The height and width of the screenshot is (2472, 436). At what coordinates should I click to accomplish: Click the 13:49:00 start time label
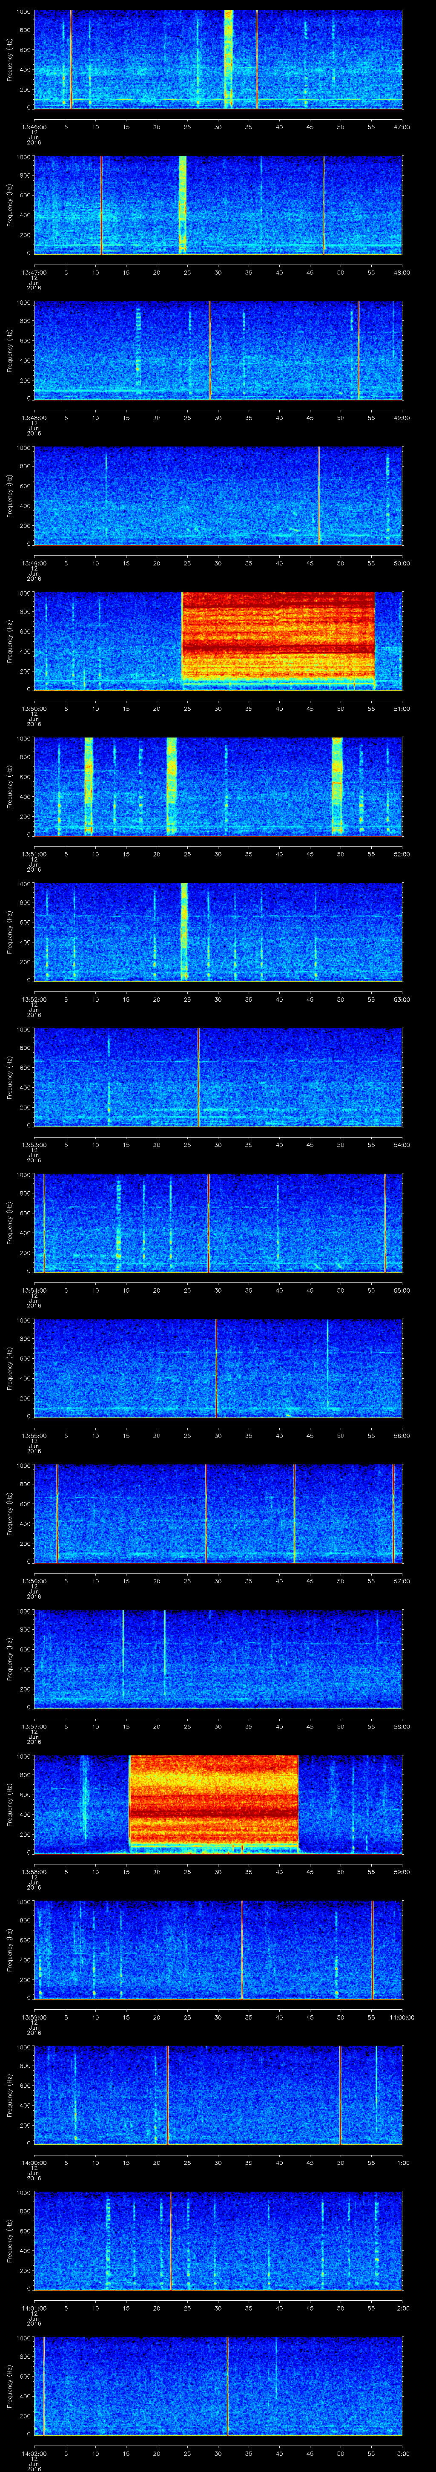tap(34, 563)
